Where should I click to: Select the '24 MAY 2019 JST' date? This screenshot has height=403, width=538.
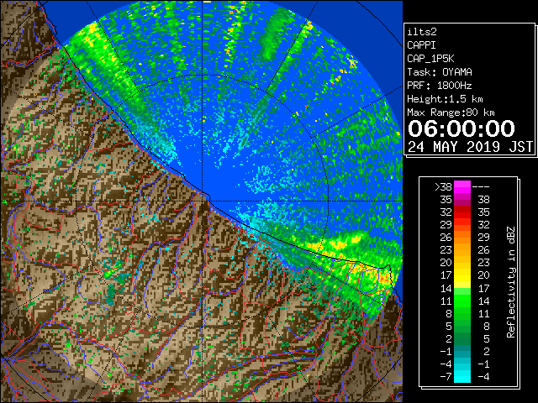coord(470,147)
